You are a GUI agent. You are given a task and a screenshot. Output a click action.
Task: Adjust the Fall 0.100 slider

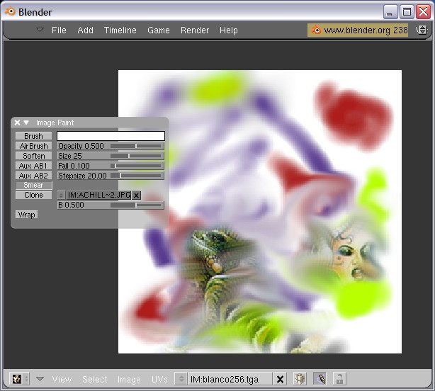tap(111, 166)
